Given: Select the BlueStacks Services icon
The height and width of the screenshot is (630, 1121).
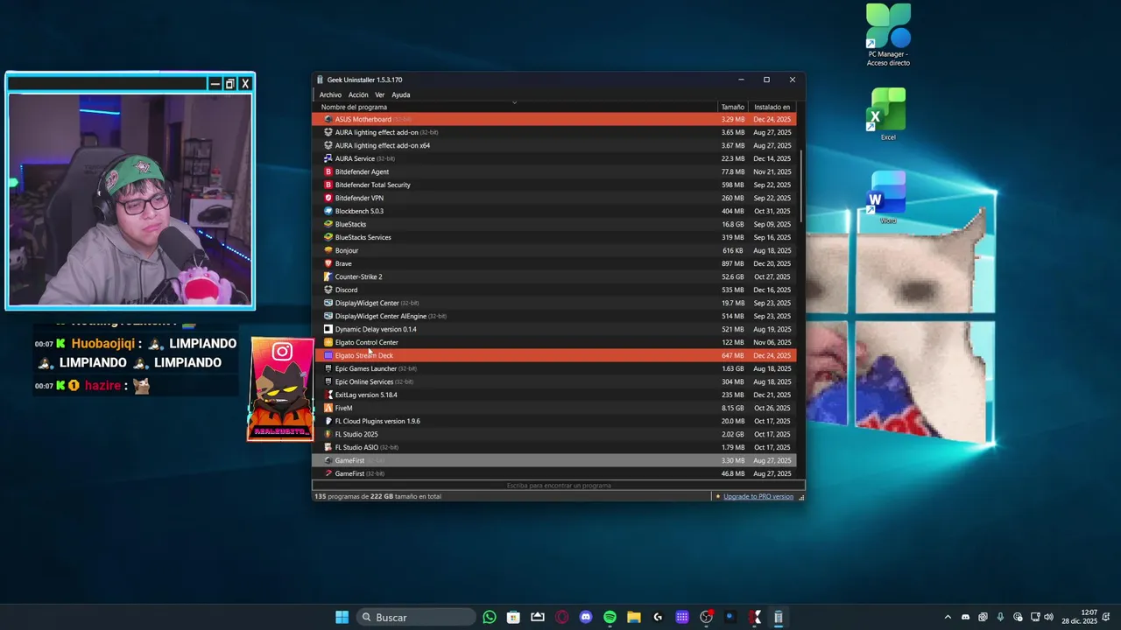Looking at the screenshot, I should click(x=328, y=237).
